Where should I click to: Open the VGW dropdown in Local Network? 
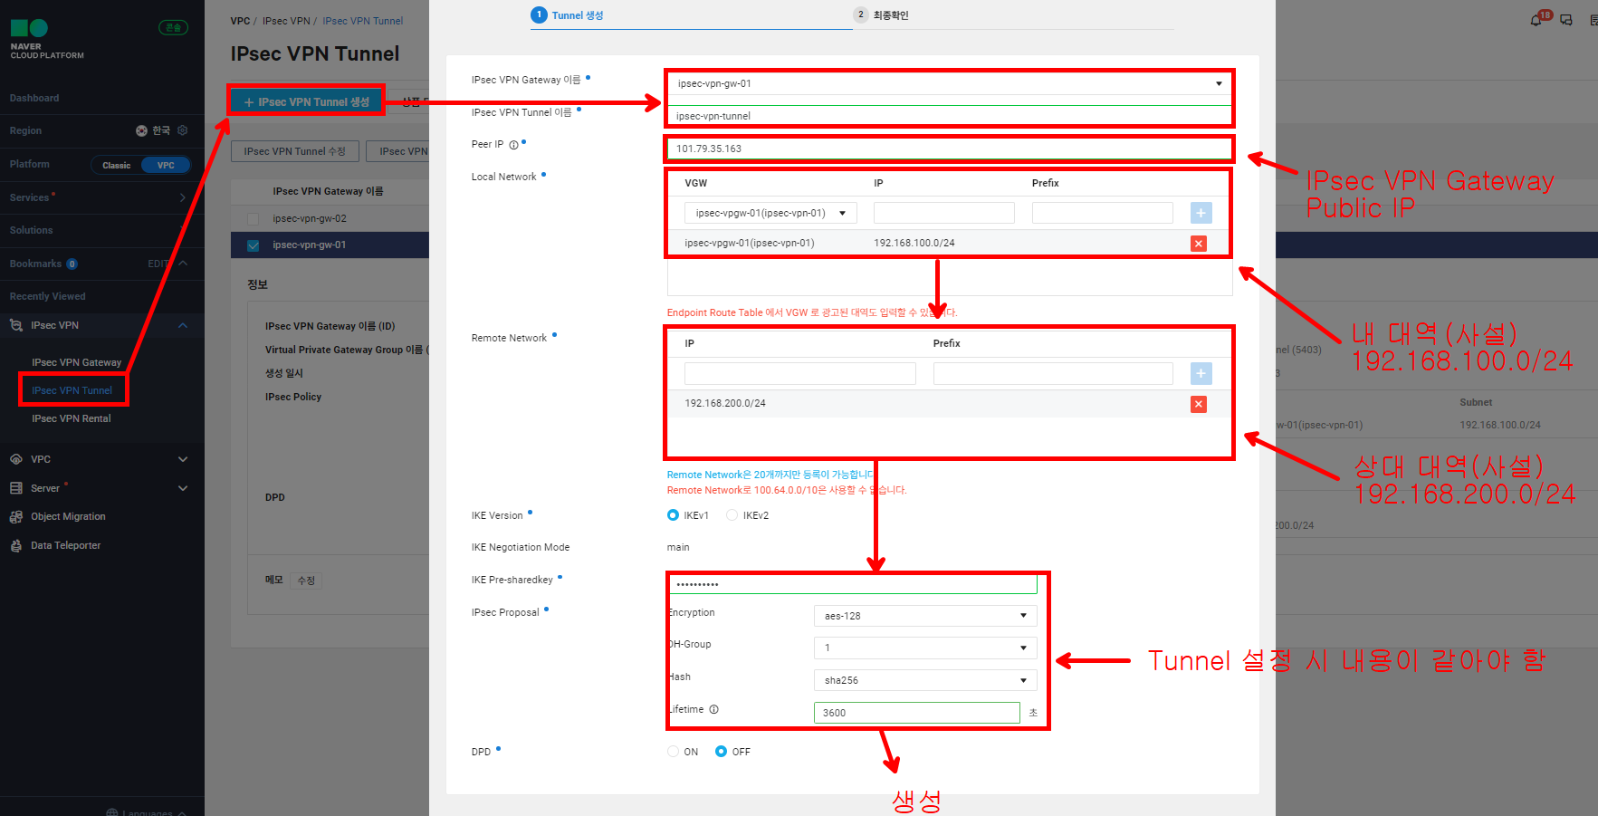pyautogui.click(x=770, y=213)
